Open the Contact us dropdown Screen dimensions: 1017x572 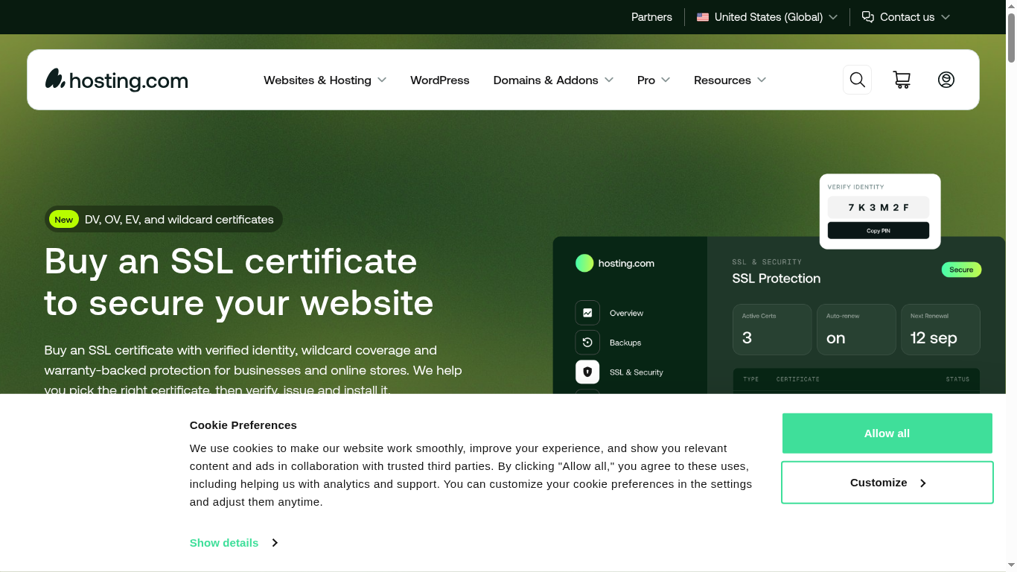(906, 17)
